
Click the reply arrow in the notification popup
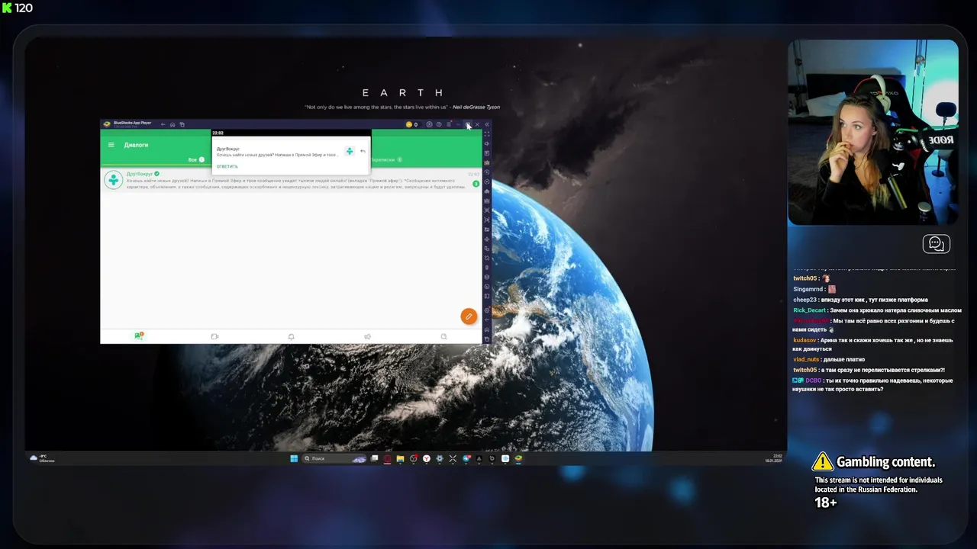363,151
